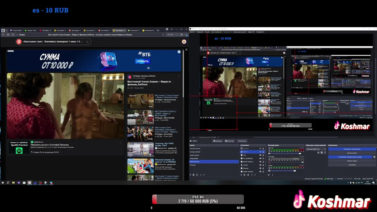Open source properties gear in Источники toolbar
The width and height of the screenshot is (377, 212).
click(x=248, y=175)
